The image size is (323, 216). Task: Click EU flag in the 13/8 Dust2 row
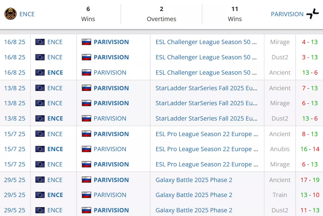coord(40,118)
